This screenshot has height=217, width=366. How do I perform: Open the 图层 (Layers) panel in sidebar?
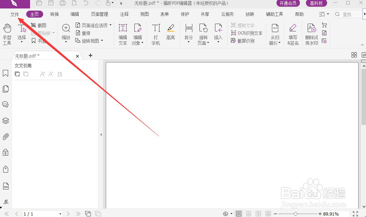6,121
